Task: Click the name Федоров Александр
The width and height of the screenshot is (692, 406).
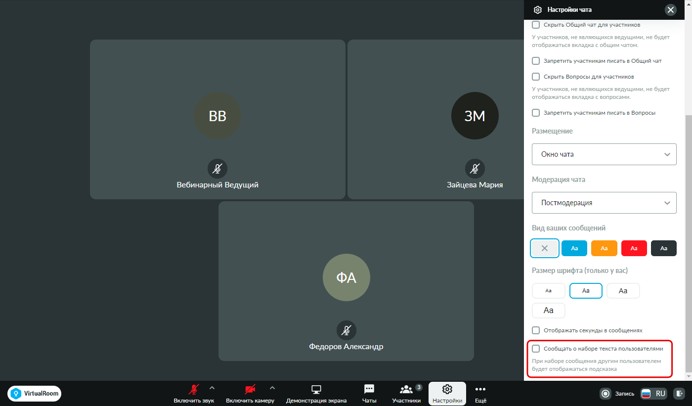Action: coord(346,346)
